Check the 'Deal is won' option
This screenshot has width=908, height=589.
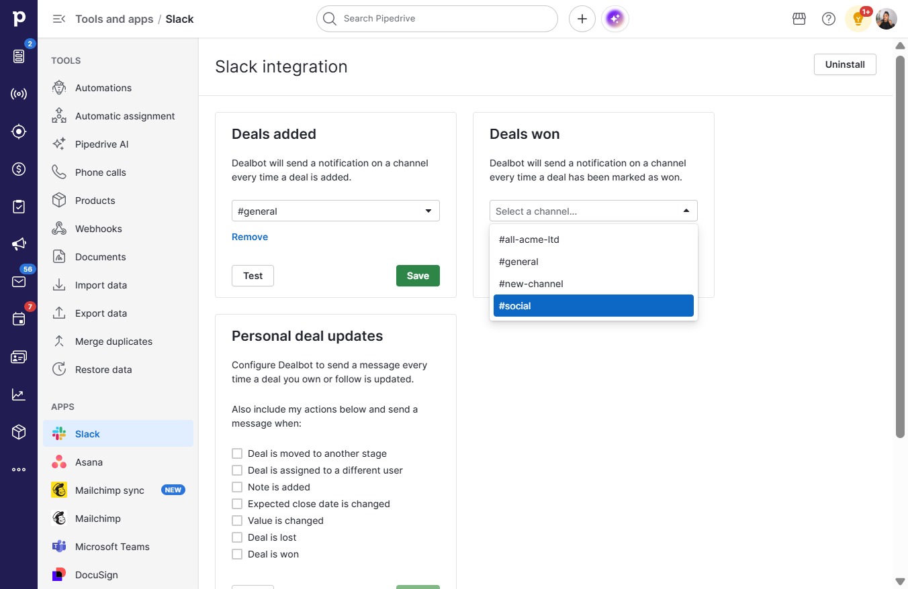(237, 554)
